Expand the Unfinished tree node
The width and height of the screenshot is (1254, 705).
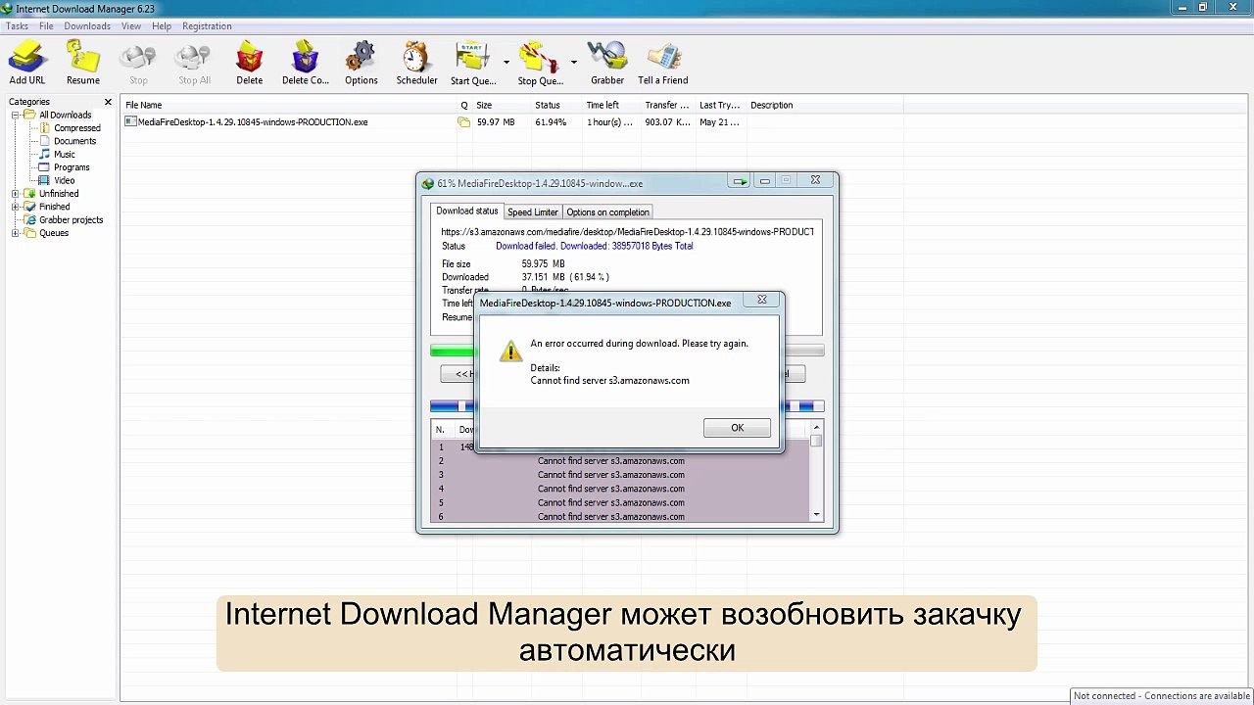16,194
